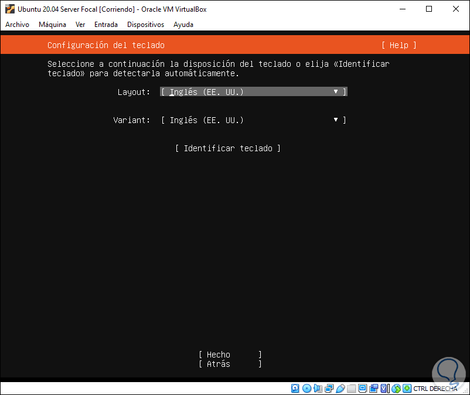Open the Entrada menu
Image resolution: width=470 pixels, height=395 pixels.
tap(106, 25)
